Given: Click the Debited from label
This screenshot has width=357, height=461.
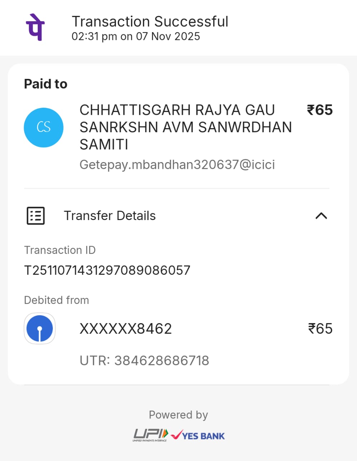Looking at the screenshot, I should (x=56, y=300).
